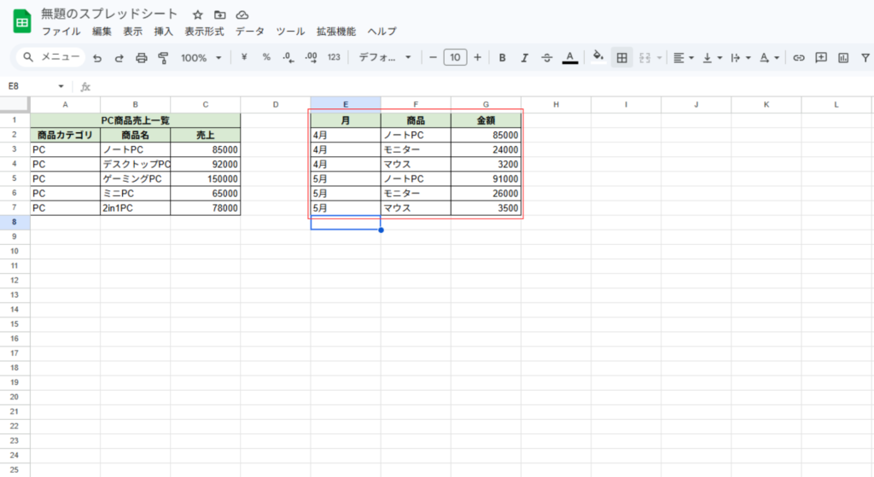This screenshot has width=874, height=477.
Task: Click the print icon
Action: 142,58
